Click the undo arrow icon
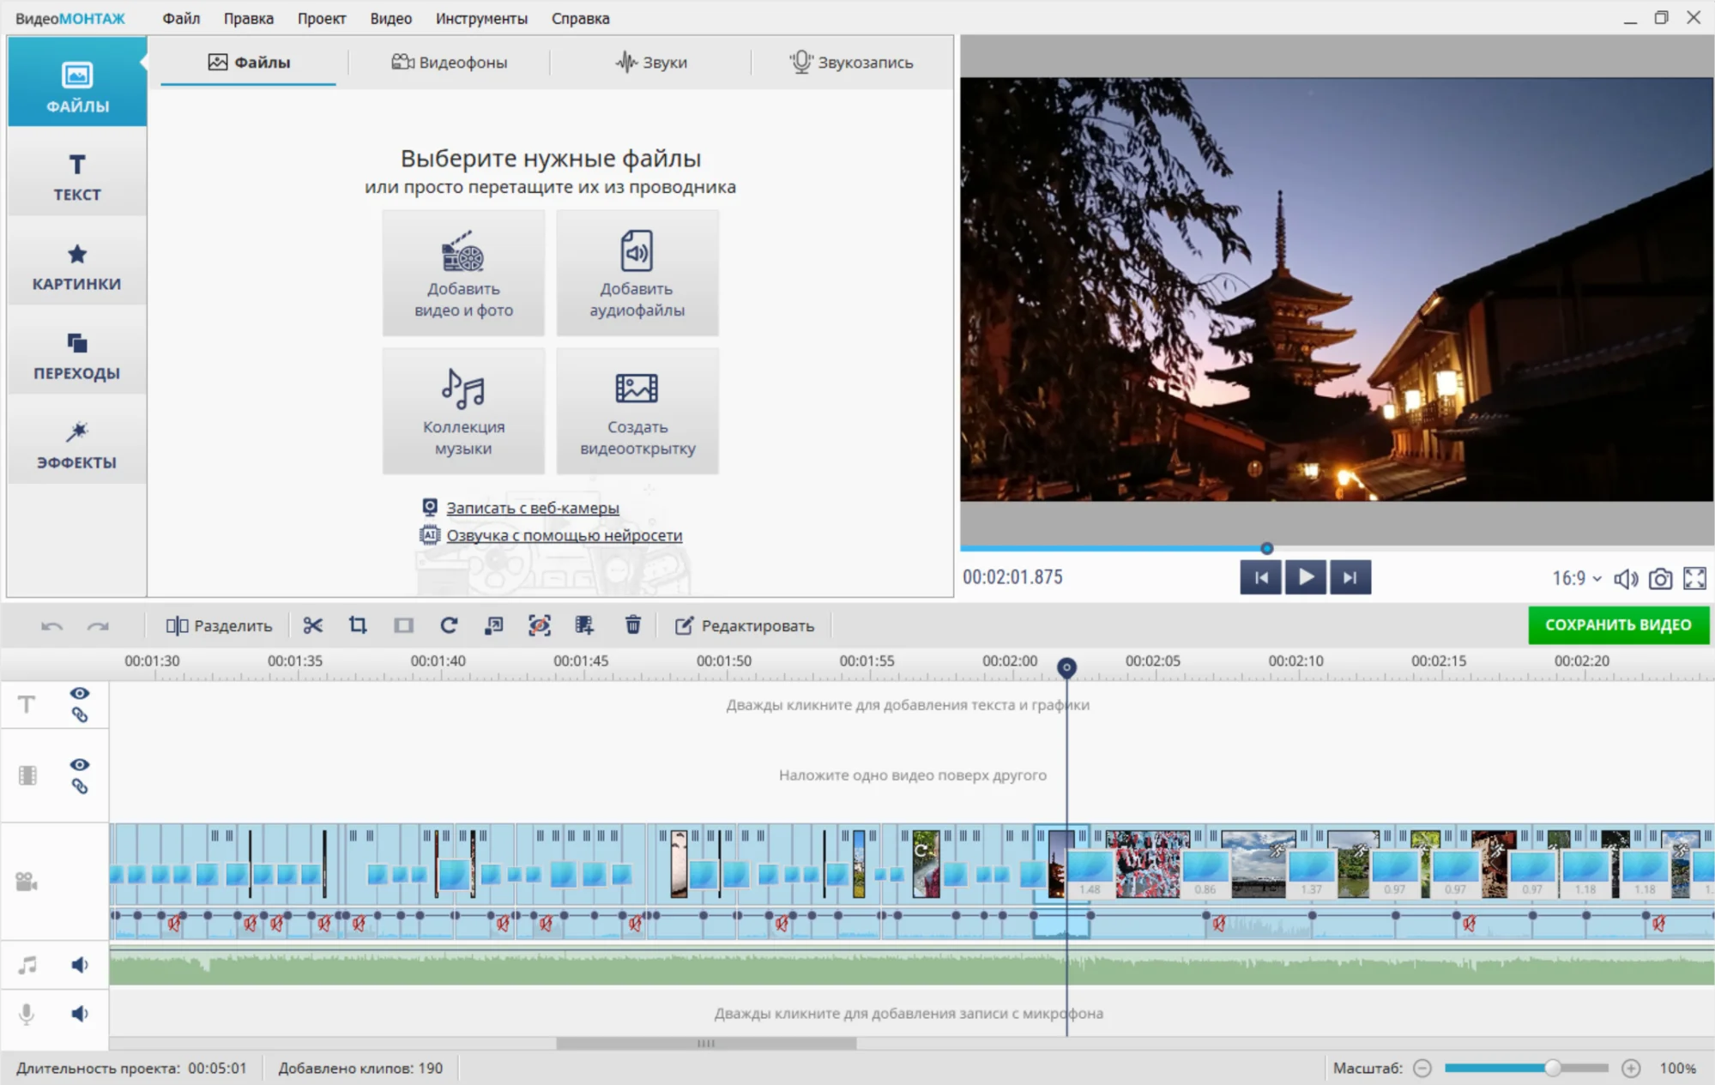Screen dimensions: 1715x1085 click(51, 626)
